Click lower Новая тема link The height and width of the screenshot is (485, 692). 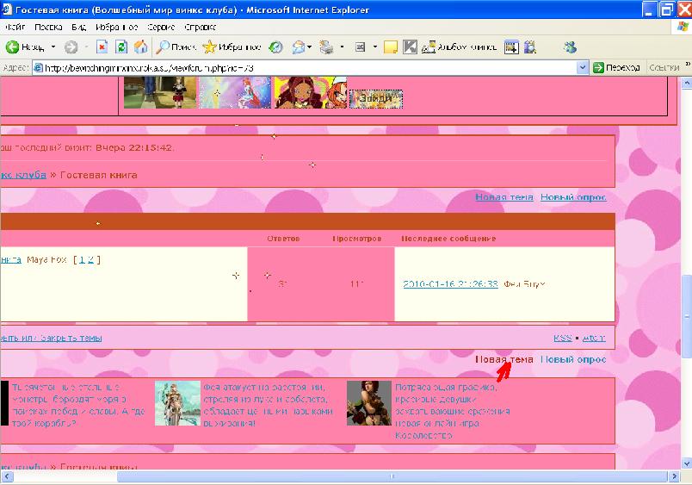tap(504, 359)
